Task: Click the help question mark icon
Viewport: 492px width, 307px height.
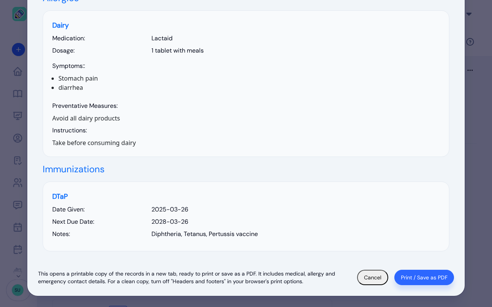Action: pyautogui.click(x=470, y=42)
